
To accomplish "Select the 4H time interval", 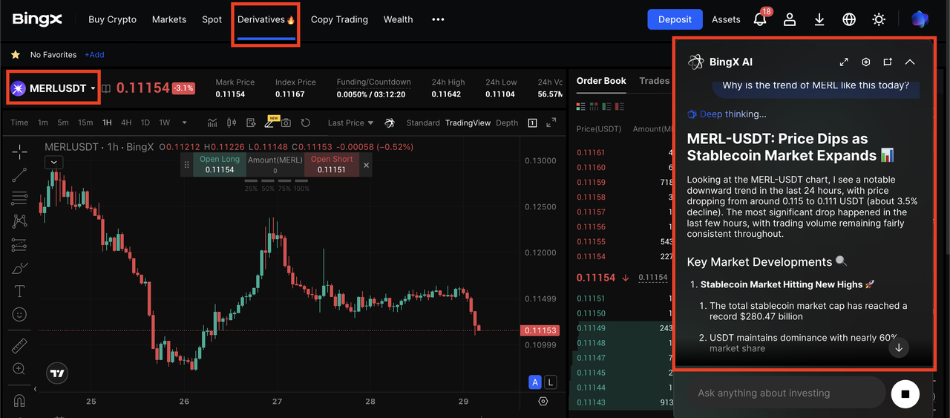I will [x=126, y=123].
